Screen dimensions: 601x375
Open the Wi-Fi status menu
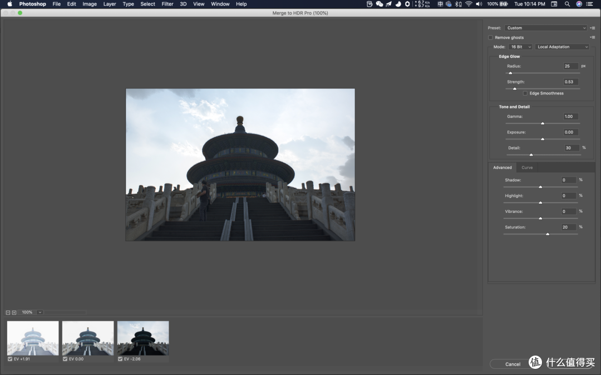[469, 4]
